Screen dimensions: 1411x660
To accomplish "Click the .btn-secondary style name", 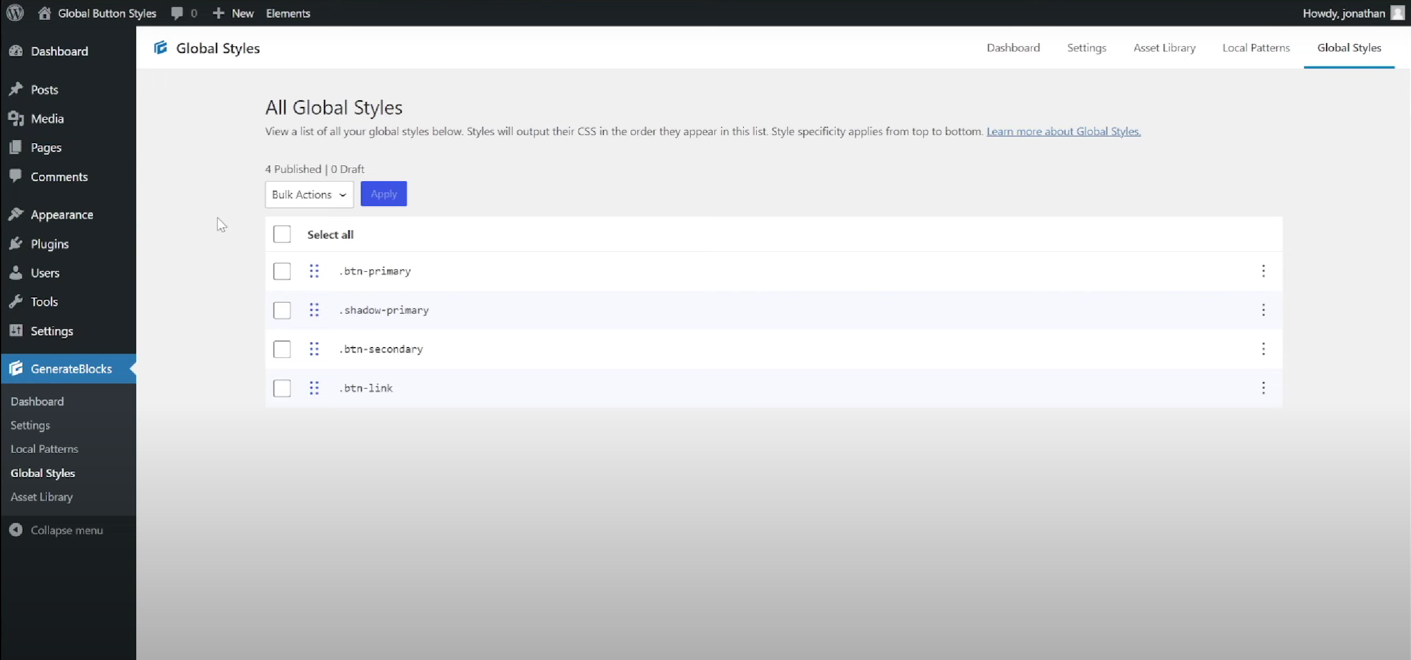I will pos(382,349).
